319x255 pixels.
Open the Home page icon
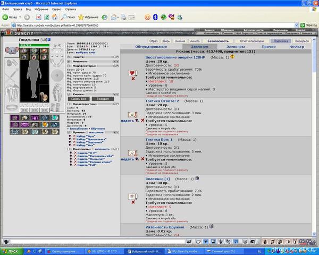click(55, 18)
